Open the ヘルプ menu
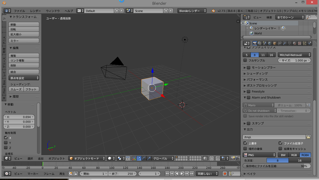The width and height of the screenshot is (319, 180). pos(69,11)
